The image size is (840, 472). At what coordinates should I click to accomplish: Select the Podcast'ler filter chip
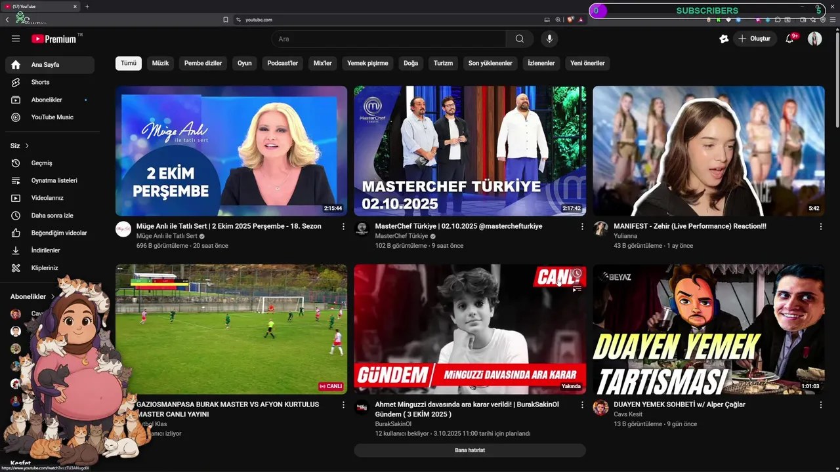(283, 63)
